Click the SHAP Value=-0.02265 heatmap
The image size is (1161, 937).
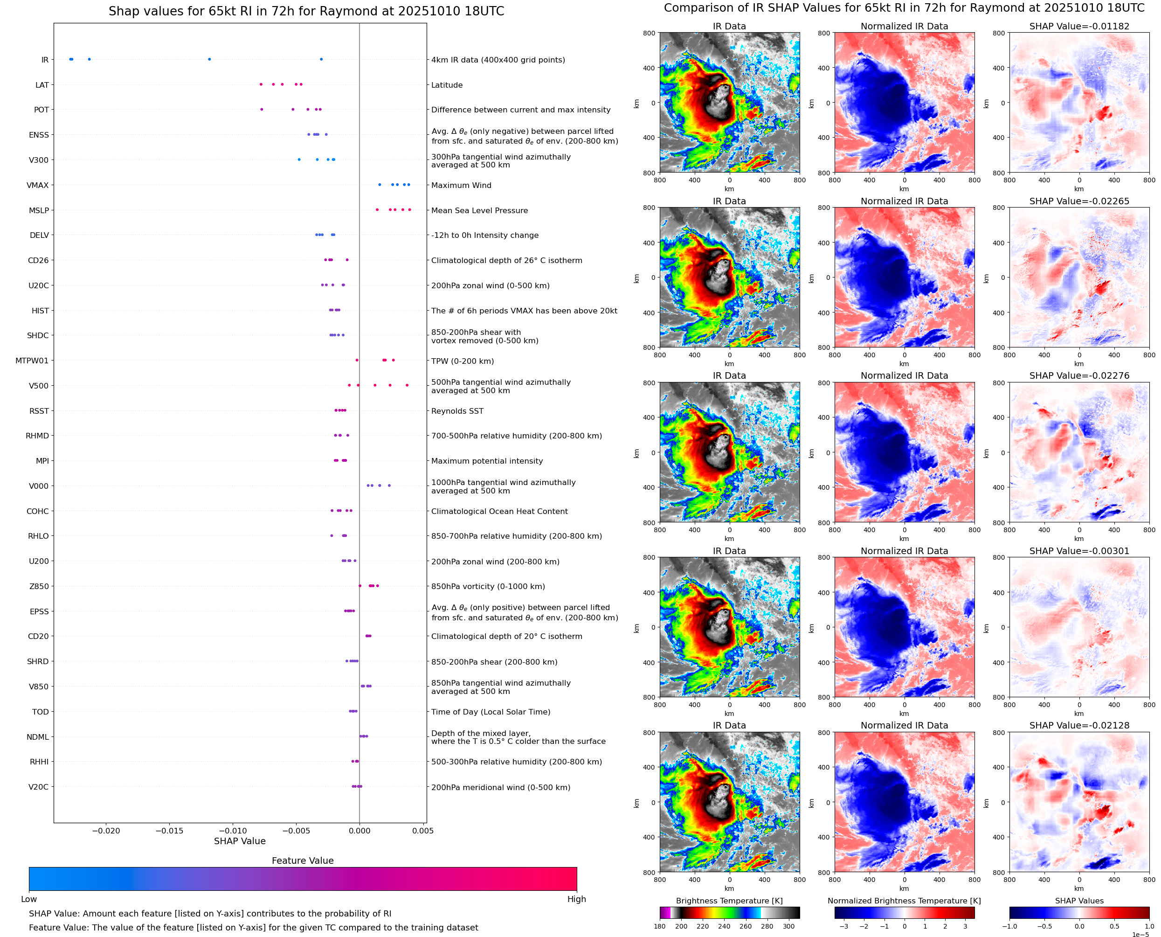pos(1078,278)
